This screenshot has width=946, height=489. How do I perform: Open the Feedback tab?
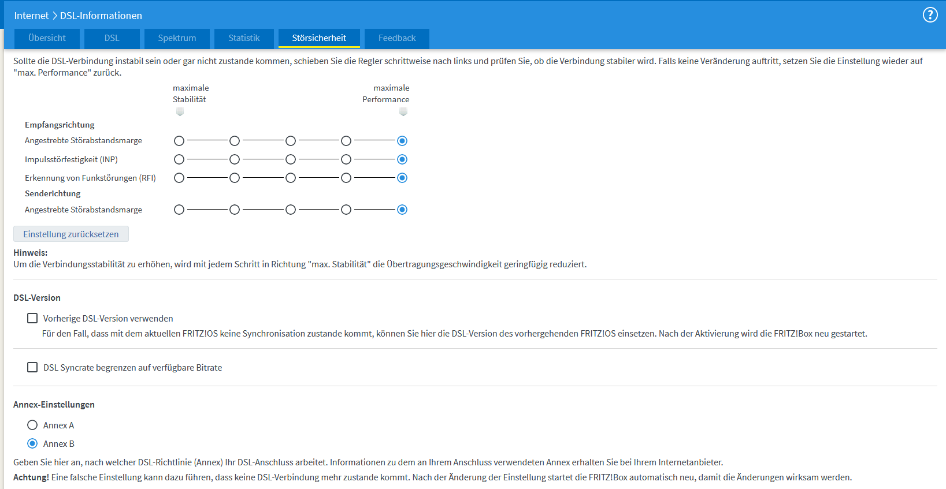(x=397, y=38)
